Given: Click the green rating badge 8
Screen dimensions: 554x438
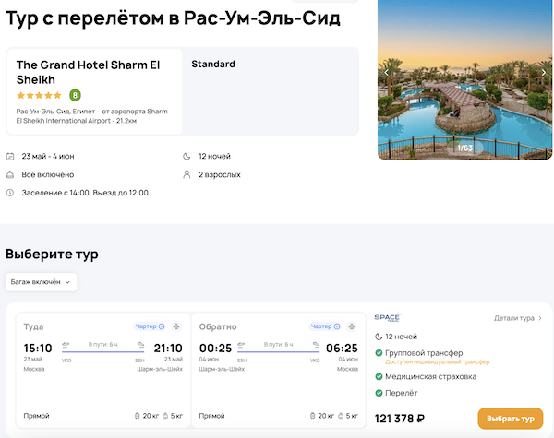Looking at the screenshot, I should [75, 94].
